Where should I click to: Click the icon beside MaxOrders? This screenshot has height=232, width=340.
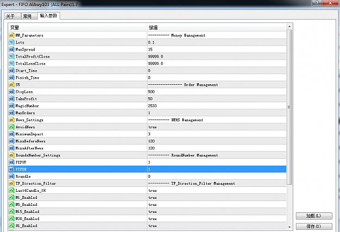(12, 112)
